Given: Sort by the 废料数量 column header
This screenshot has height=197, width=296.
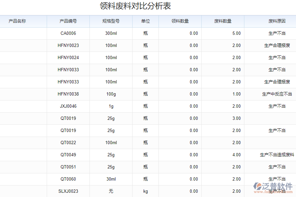Looking at the screenshot, I should coord(223,21).
